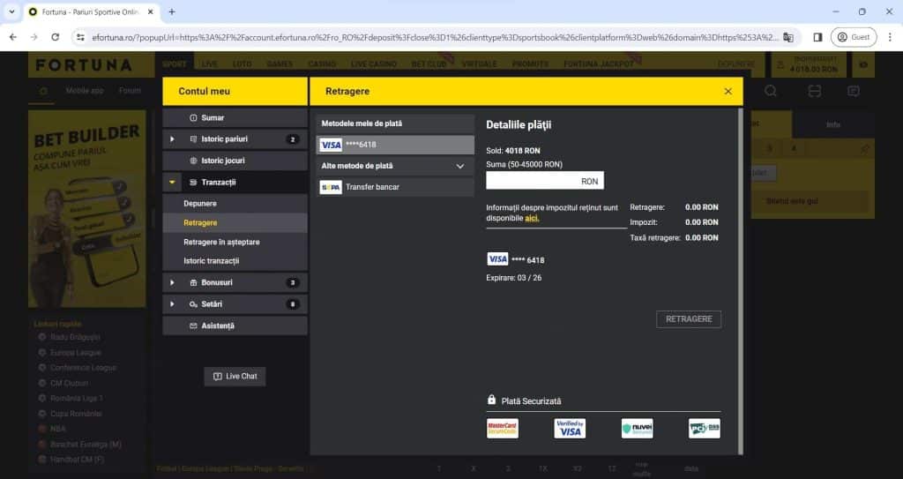Image resolution: width=903 pixels, height=479 pixels.
Task: Open Sumar in account menu
Action: [235, 117]
